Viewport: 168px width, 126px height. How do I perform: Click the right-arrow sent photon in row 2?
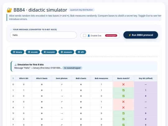tap(62, 96)
